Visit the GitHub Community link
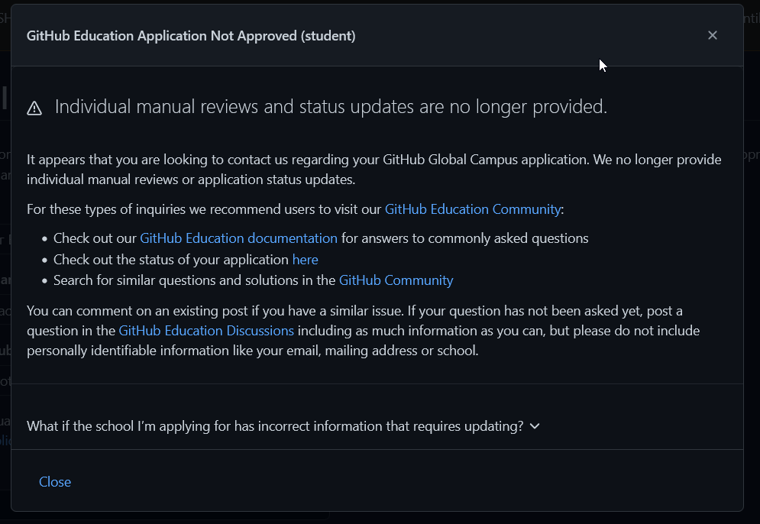 396,280
